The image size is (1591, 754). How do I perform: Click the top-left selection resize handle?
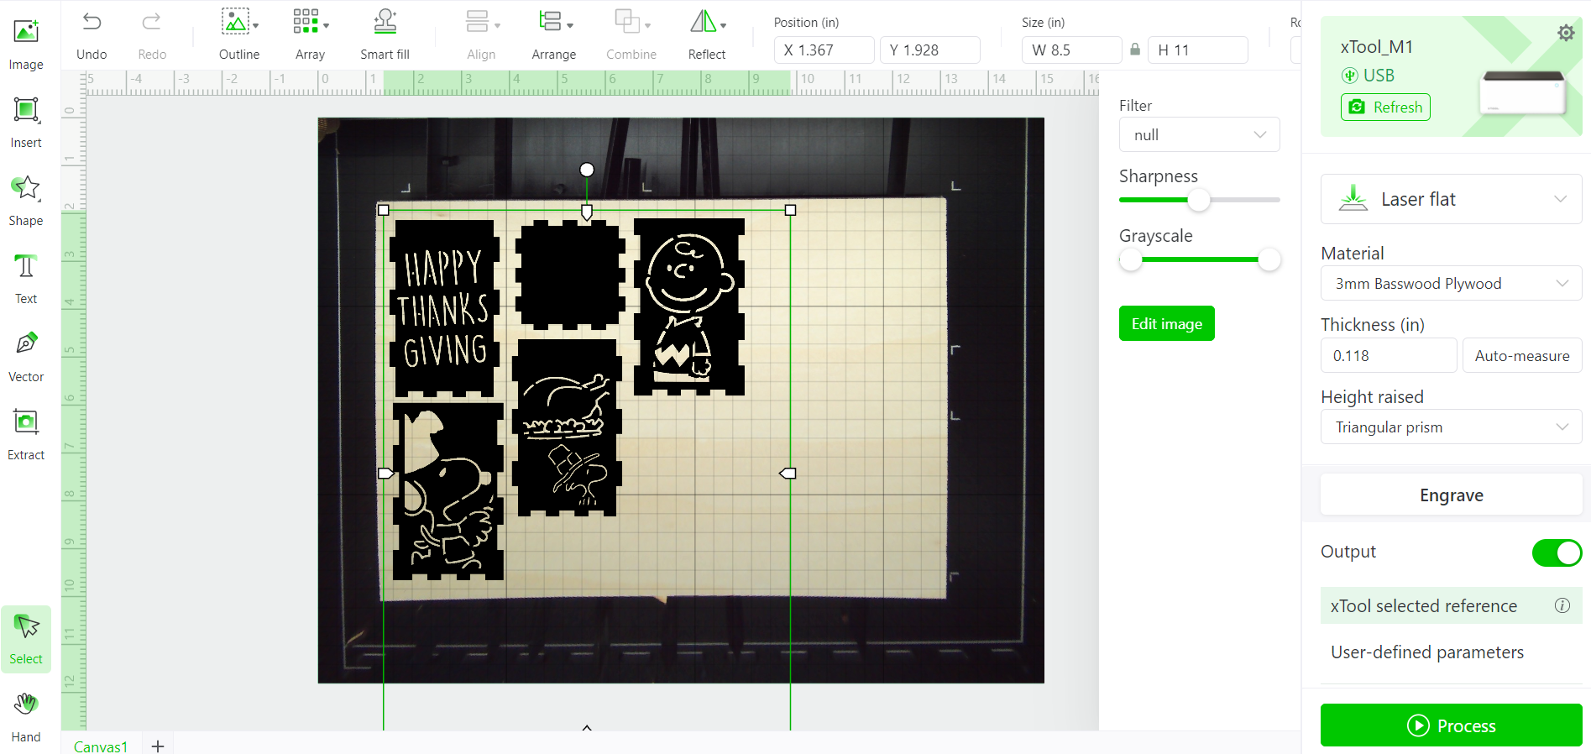(384, 210)
